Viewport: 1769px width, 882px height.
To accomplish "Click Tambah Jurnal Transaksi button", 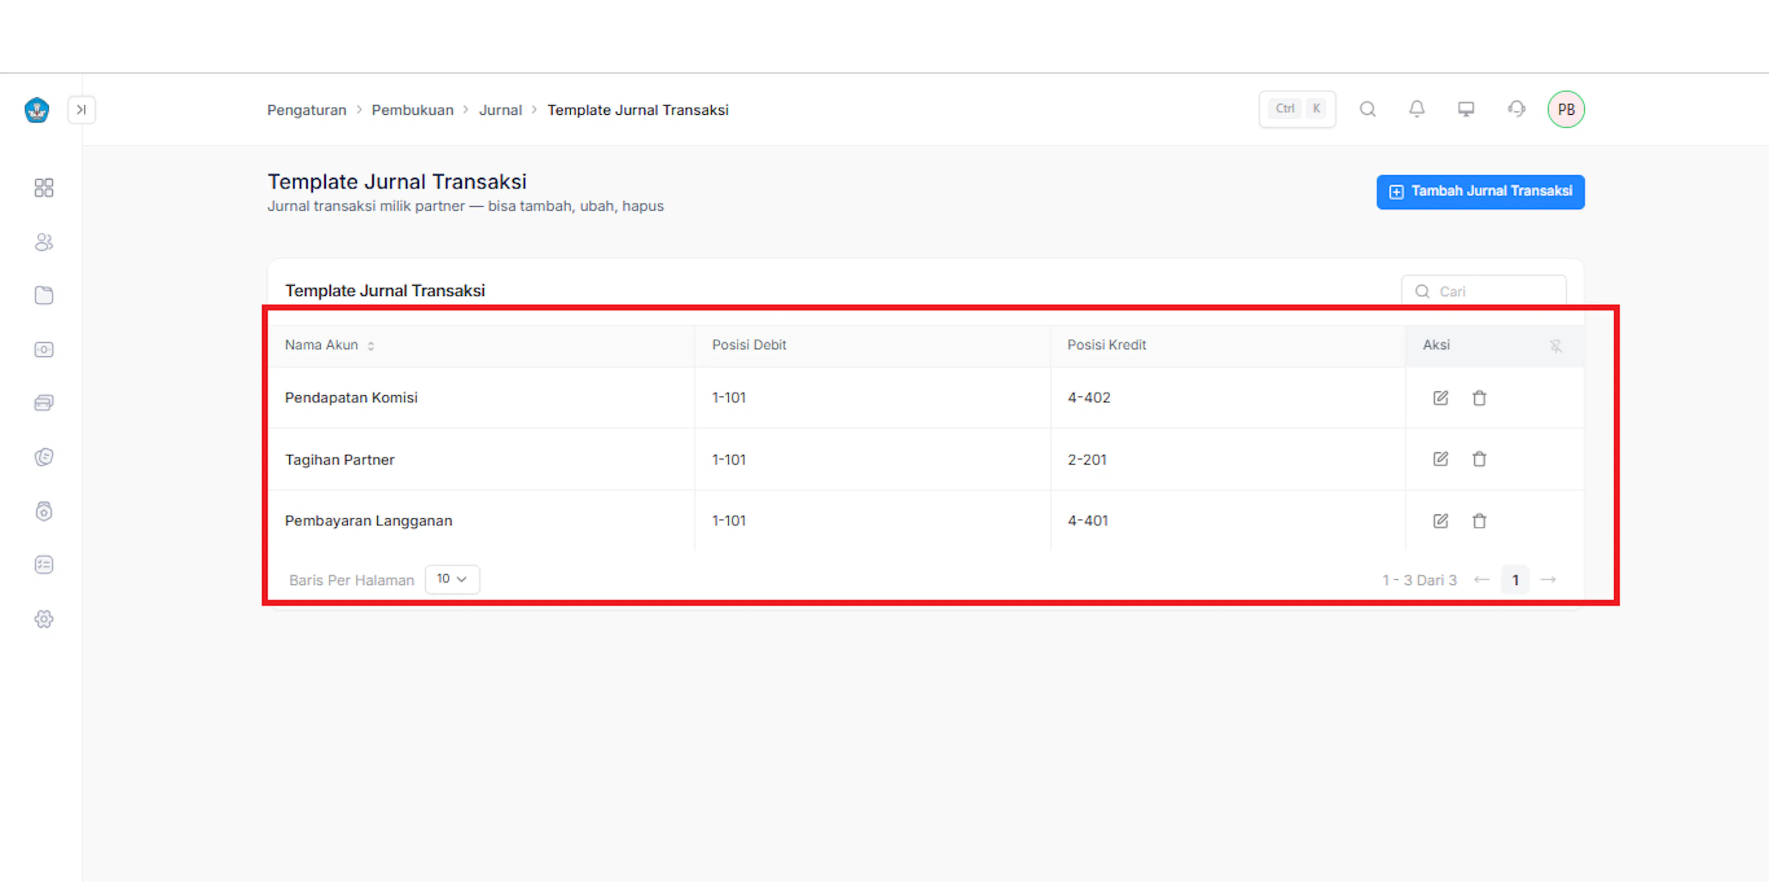I will [1480, 192].
